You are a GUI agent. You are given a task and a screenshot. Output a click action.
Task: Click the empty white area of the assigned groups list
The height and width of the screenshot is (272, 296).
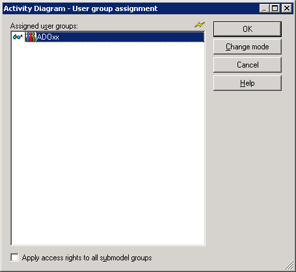click(x=108, y=143)
